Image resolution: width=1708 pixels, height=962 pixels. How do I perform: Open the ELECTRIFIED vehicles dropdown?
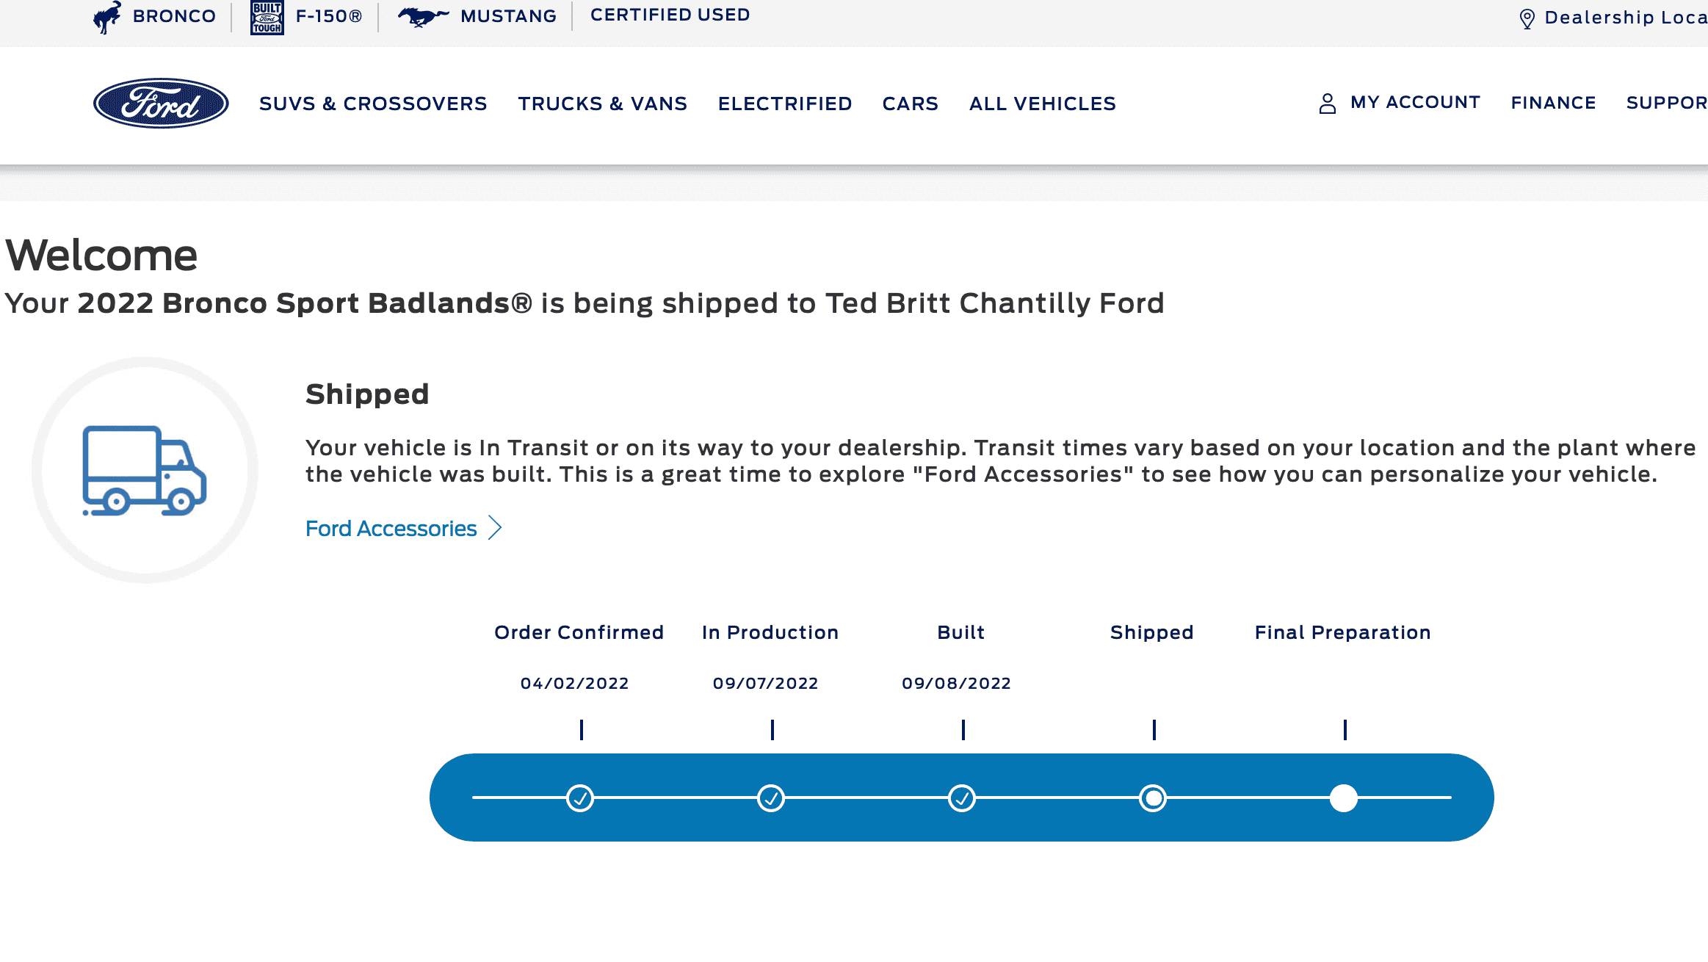click(784, 104)
